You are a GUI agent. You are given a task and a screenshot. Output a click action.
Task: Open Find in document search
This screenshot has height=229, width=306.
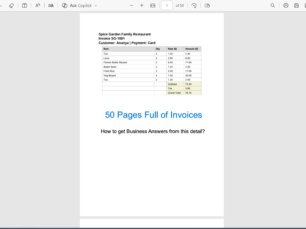(x=273, y=5)
